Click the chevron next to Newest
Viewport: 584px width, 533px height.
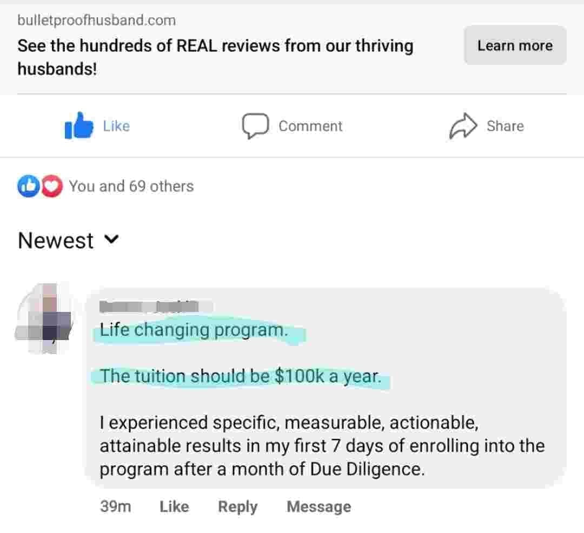(x=110, y=239)
